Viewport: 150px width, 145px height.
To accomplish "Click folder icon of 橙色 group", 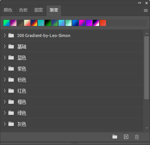I will tap(11, 102).
